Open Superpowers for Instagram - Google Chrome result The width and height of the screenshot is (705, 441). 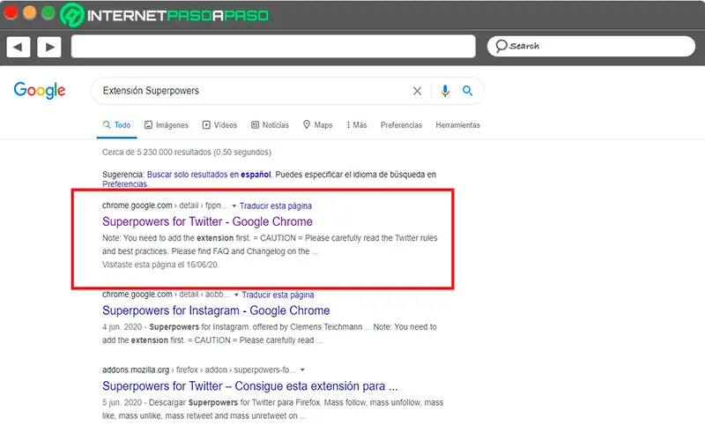pos(216,310)
